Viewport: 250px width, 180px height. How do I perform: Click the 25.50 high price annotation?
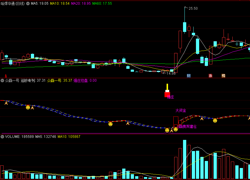click(x=193, y=8)
